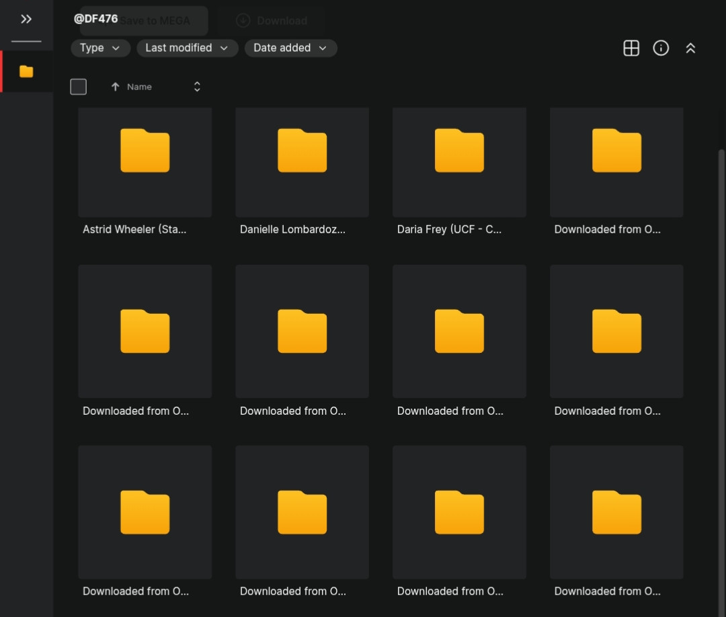The height and width of the screenshot is (617, 726).
Task: Select the 'Daria Frey (UCF - C...' label
Action: [449, 229]
